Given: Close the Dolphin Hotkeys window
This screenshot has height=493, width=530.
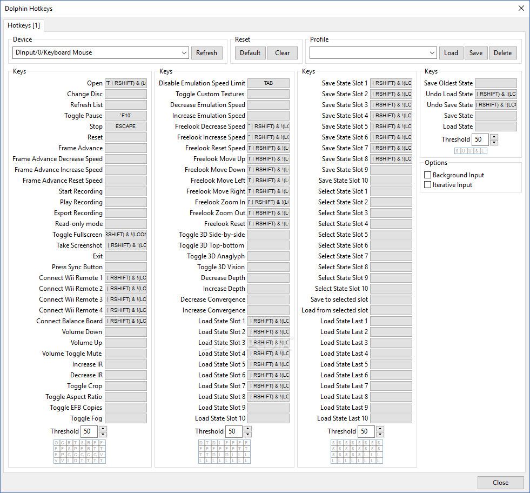Looking at the screenshot, I should (521, 9).
